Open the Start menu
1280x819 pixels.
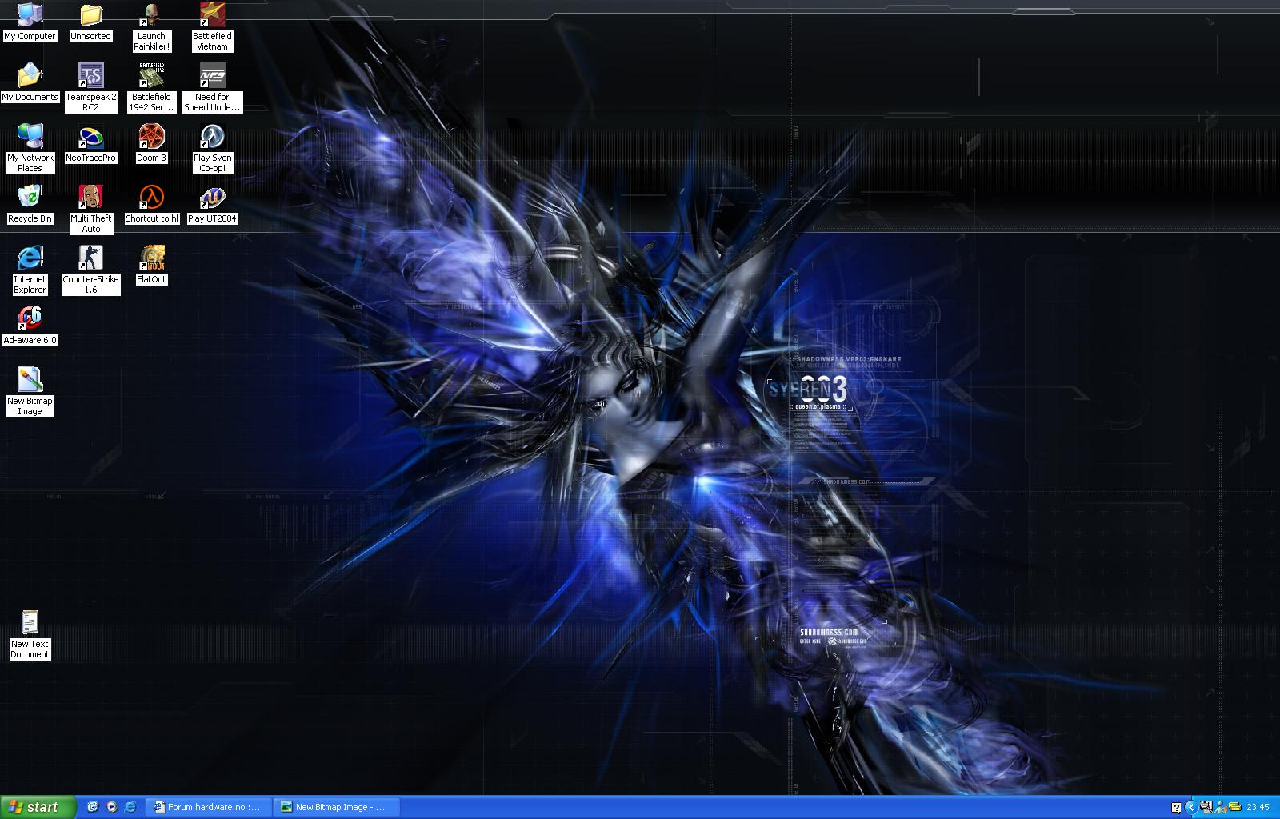(x=38, y=807)
